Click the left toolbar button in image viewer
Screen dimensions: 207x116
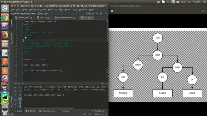click(x=112, y=11)
